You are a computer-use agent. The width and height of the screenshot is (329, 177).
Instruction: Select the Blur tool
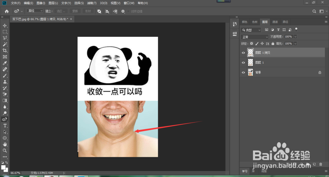tap(5, 107)
